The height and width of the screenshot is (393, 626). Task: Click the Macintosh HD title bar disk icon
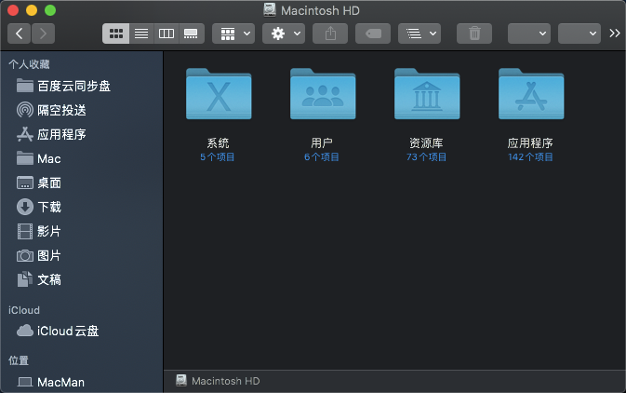(270, 10)
